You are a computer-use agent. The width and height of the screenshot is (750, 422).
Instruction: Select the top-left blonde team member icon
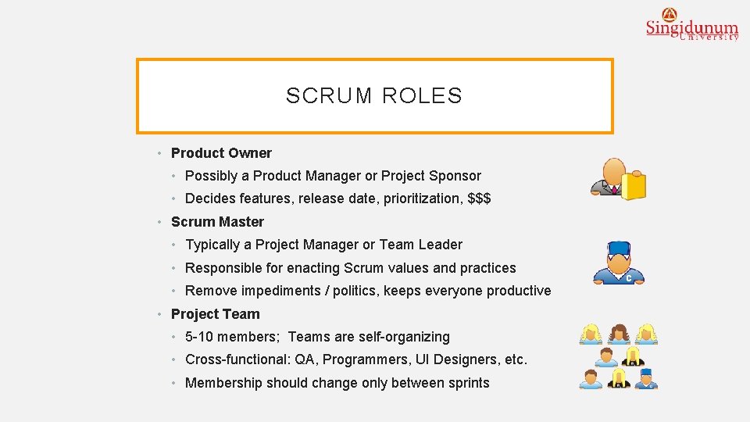coord(591,334)
